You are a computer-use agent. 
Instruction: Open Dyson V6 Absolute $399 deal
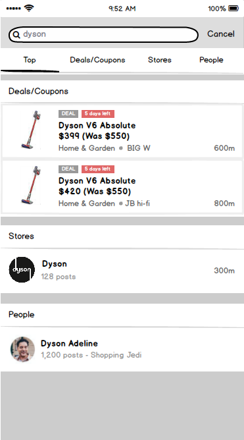pyautogui.click(x=122, y=131)
